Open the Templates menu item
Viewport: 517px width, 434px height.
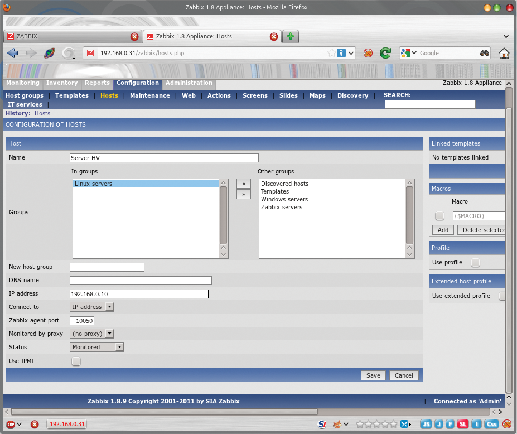[x=71, y=95]
